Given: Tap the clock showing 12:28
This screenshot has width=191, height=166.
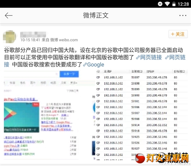Looking at the screenshot, I should [x=183, y=4].
